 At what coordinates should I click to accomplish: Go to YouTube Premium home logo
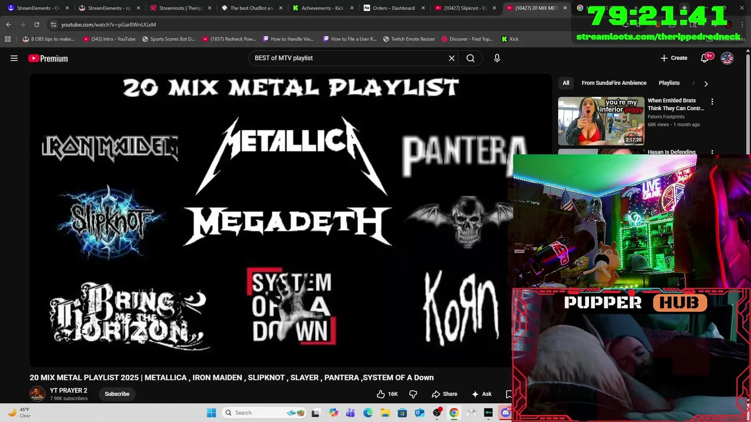[48, 58]
